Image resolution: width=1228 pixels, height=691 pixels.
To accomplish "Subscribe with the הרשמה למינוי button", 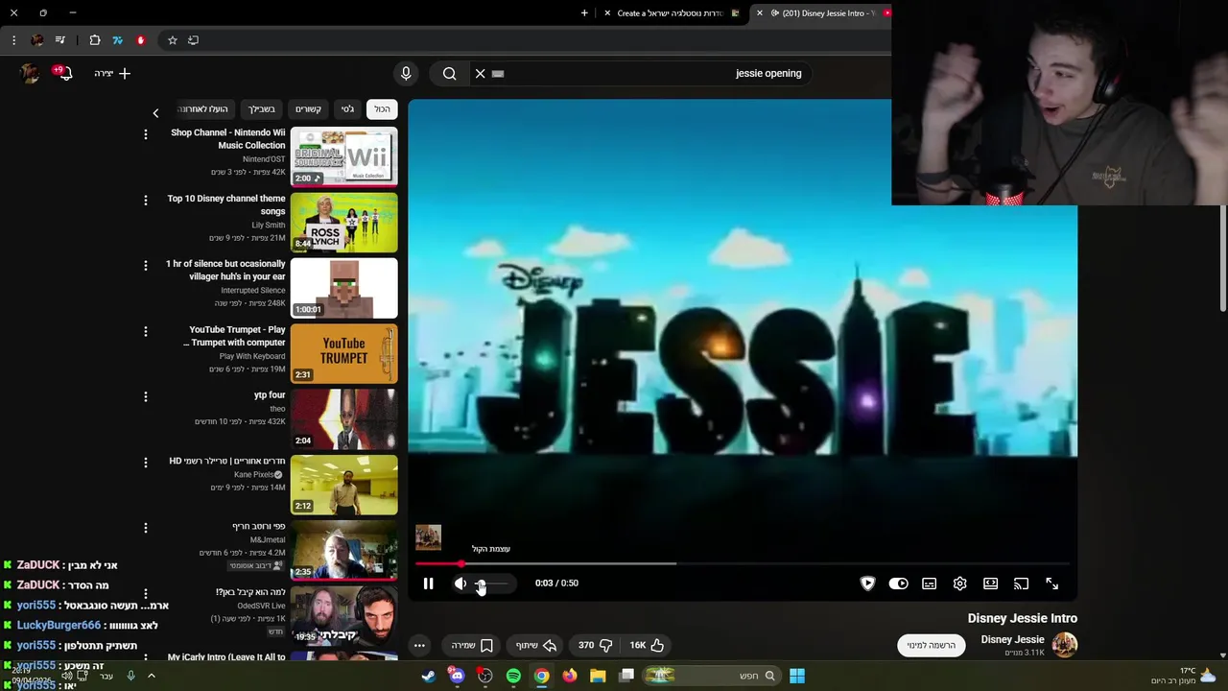I will click(x=932, y=645).
